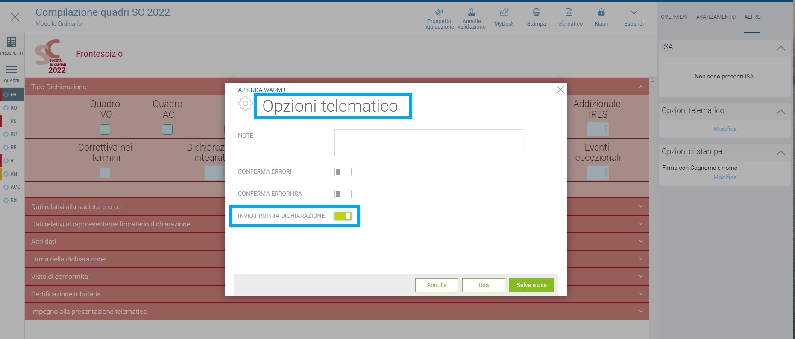Expand Firma della dichiarazione section
Image resolution: width=795 pixels, height=339 pixels.
pyautogui.click(x=337, y=259)
